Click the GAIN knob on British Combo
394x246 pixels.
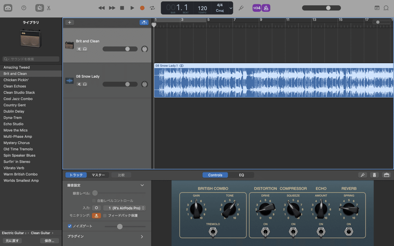click(196, 209)
